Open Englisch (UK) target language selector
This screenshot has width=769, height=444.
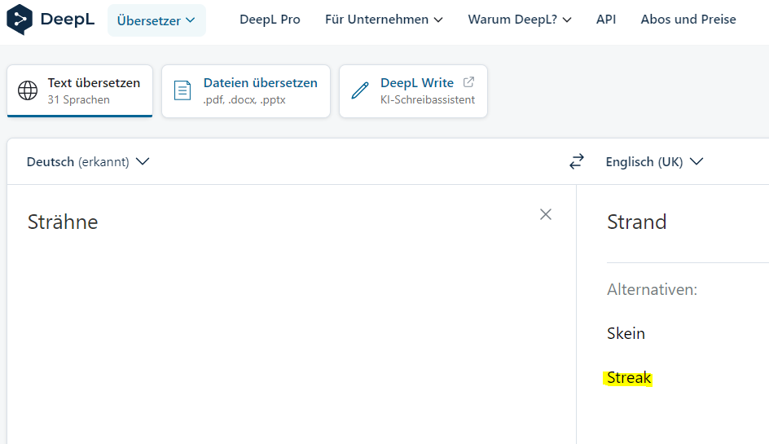click(x=653, y=161)
